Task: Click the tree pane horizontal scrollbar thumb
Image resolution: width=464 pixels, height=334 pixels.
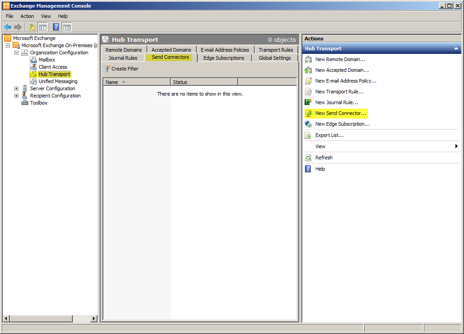Action: 41,318
